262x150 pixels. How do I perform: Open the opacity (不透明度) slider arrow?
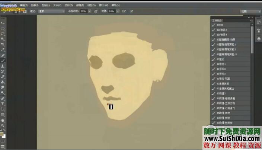tap(90, 12)
